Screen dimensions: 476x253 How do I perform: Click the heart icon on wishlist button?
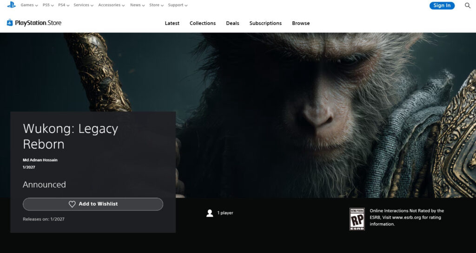(x=72, y=204)
